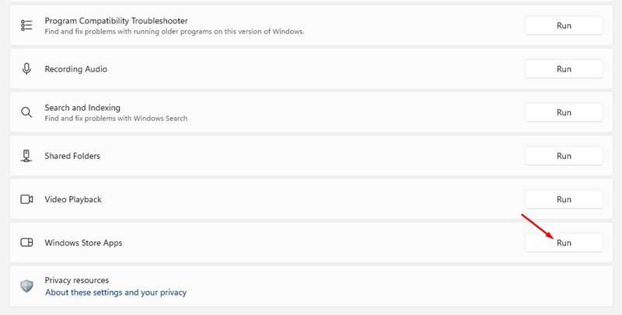Click the Search and Indexing magnifier icon

tap(26, 112)
